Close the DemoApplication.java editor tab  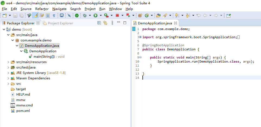175,23
